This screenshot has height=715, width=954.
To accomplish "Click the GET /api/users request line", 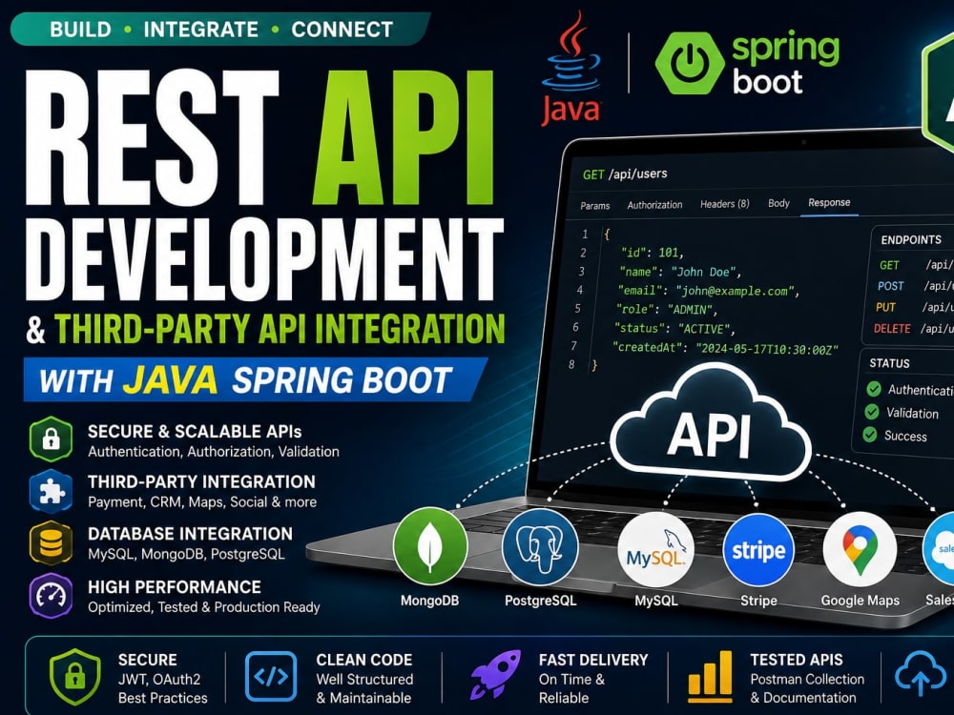I will pos(625,174).
